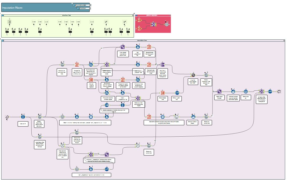Click the Join Multiple tool joining newly created records

[x=162, y=65]
